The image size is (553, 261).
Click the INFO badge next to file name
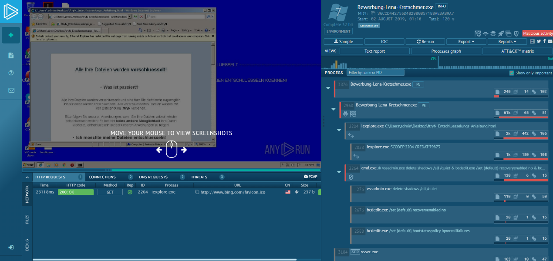click(441, 7)
